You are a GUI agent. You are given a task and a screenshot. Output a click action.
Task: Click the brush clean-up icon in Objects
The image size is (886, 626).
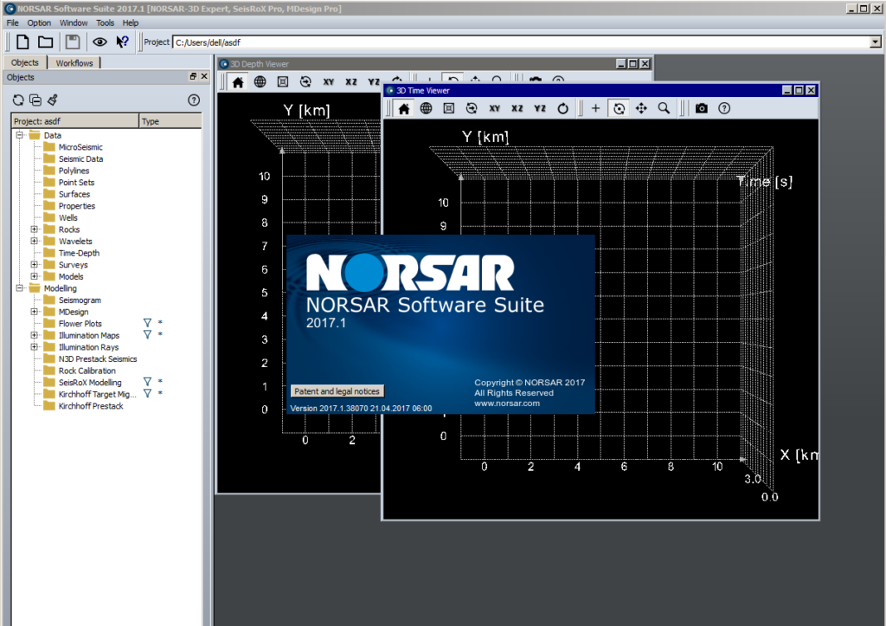pyautogui.click(x=53, y=100)
